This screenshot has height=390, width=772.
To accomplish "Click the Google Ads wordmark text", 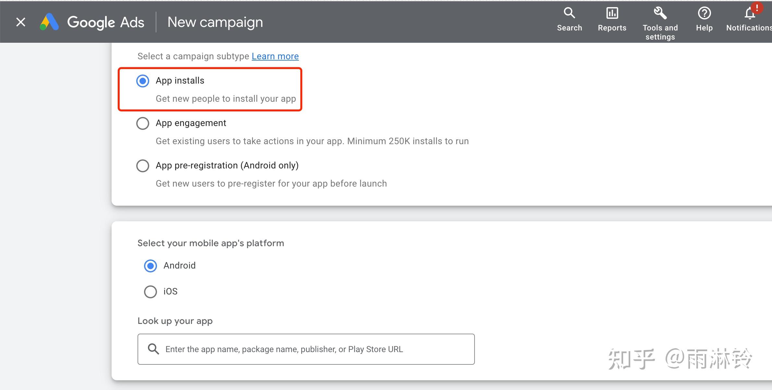I will 105,22.
